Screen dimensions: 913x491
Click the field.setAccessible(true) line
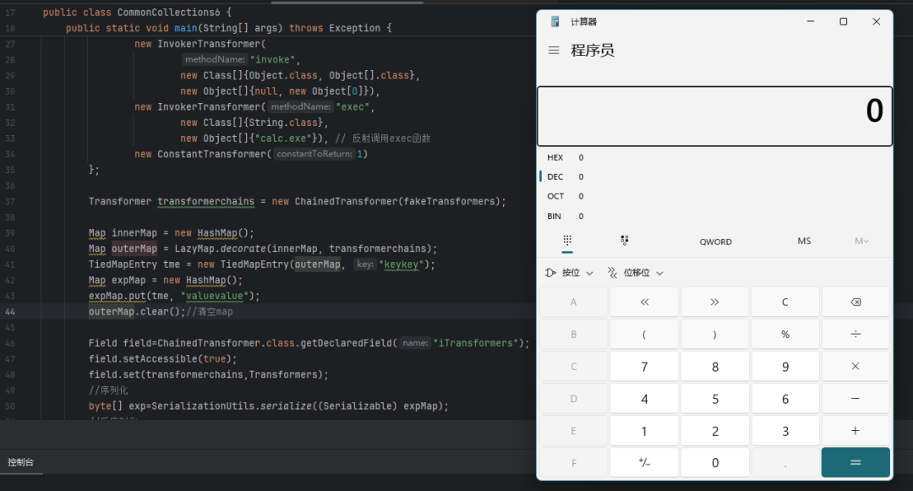click(162, 359)
